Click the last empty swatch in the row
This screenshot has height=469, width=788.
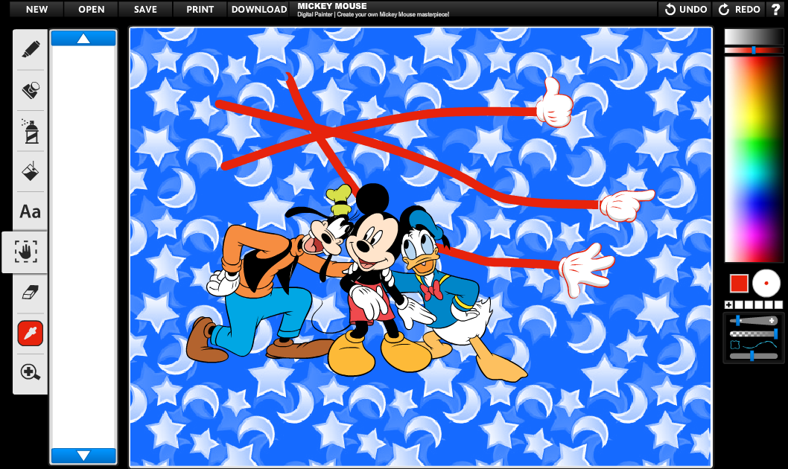point(778,304)
